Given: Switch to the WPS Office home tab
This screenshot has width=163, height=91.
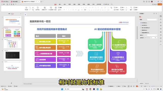Looking at the screenshot, I should 5,2.
